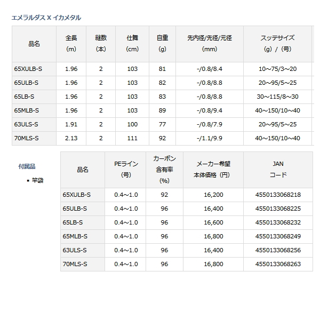Click price 16,600
Image resolution: width=320 pixels, height=320 pixels.
213,222
